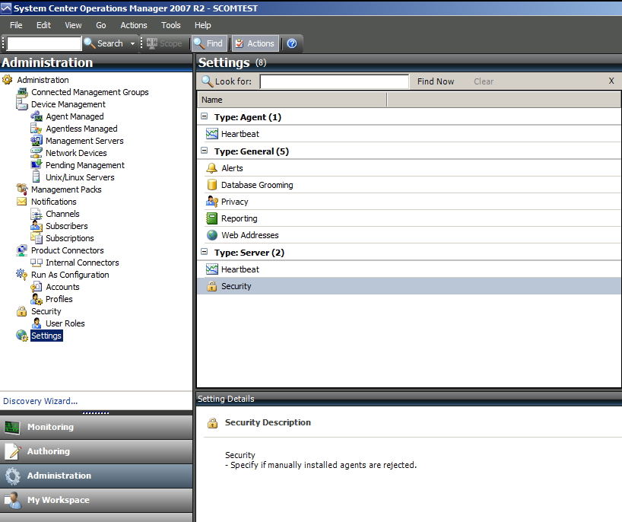Viewport: 622px width, 522px height.
Task: Select the Database Grooming cylinder icon
Action: tap(212, 185)
